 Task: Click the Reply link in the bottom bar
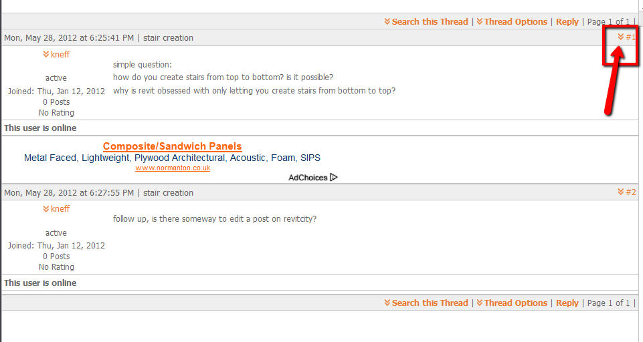click(567, 303)
